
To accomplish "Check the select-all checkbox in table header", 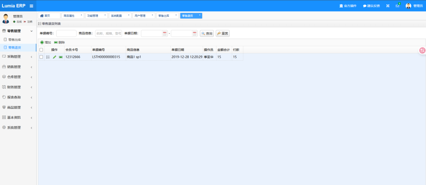I will [x=41, y=49].
